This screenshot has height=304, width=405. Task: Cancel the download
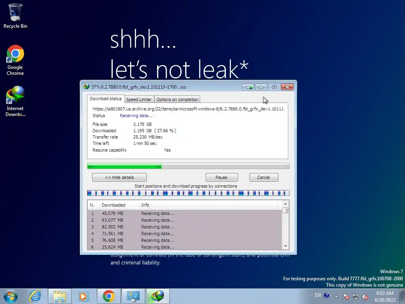coord(264,177)
